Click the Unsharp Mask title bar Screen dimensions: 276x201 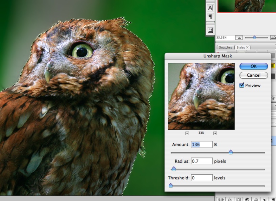coord(218,56)
